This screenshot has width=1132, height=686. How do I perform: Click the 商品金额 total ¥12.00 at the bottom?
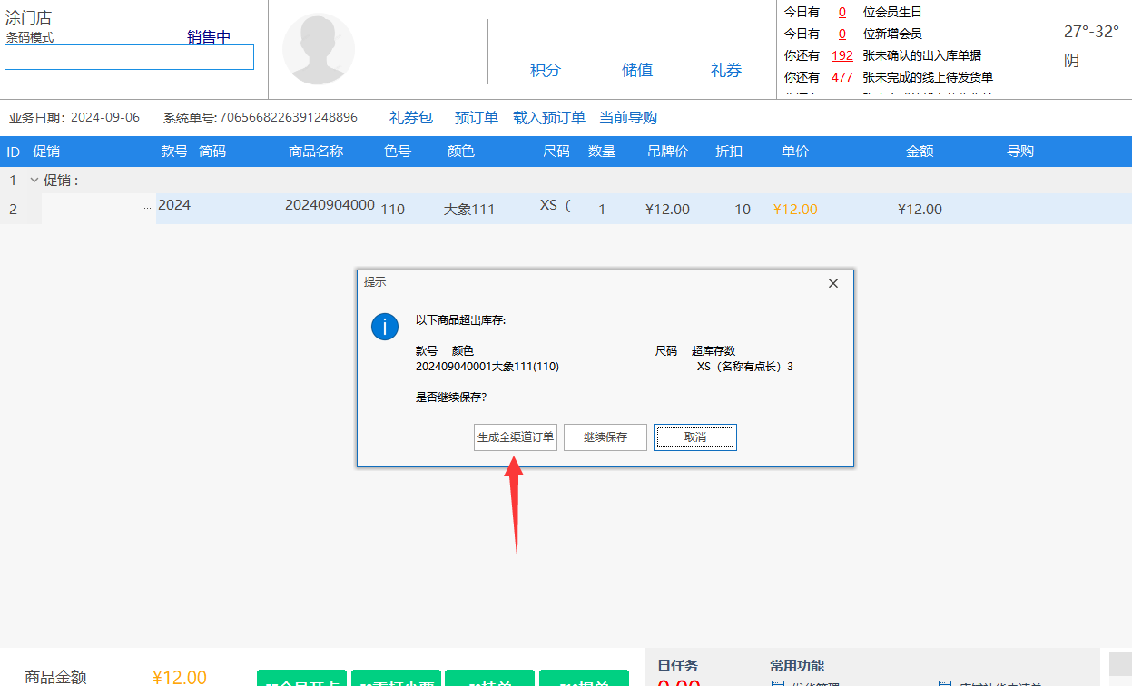180,677
